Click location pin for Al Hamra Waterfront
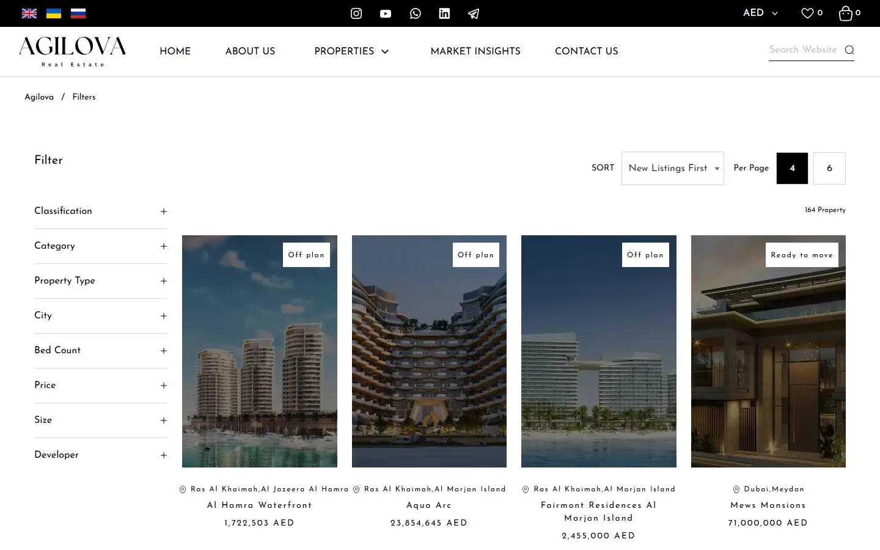 [x=183, y=490]
